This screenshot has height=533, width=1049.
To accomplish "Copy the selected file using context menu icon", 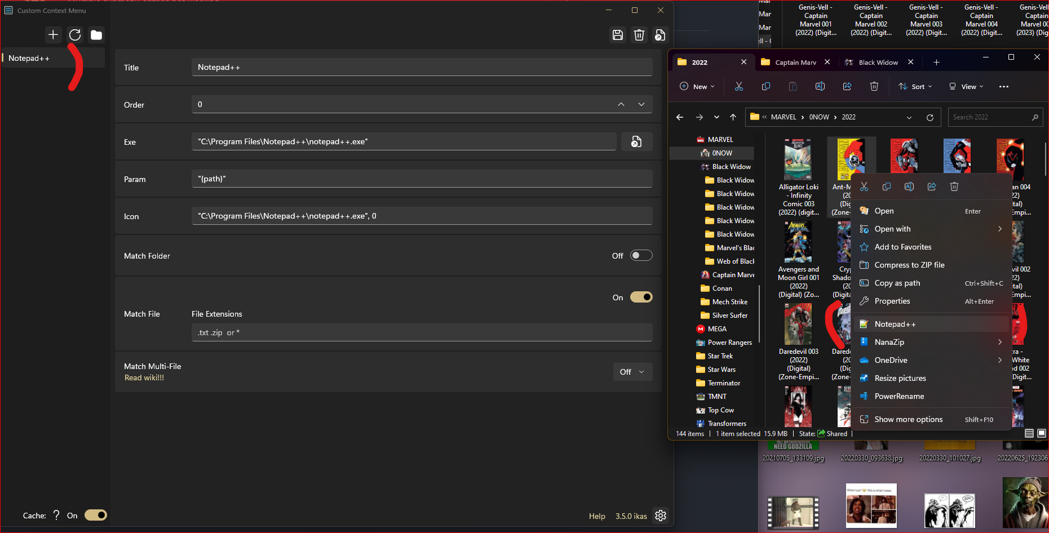I will pos(887,186).
